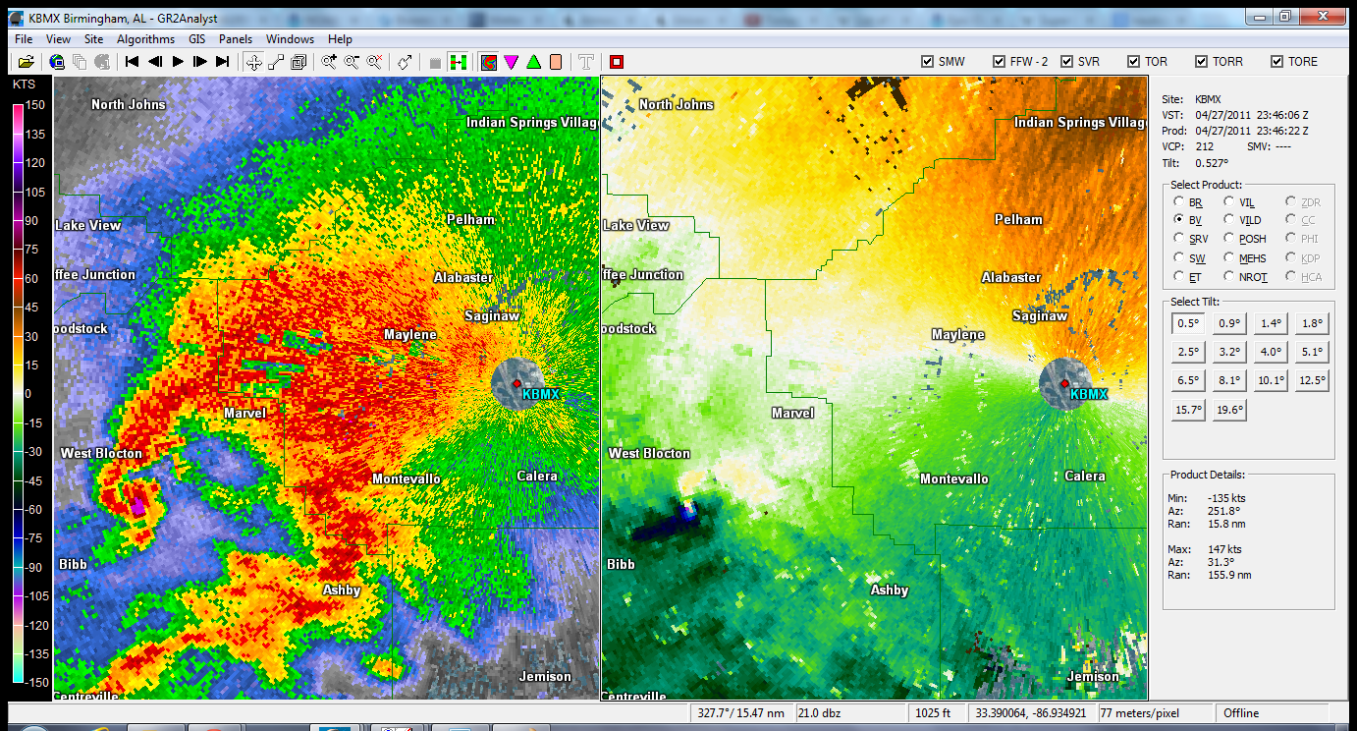Uncheck the SMW warning checkbox

927,61
